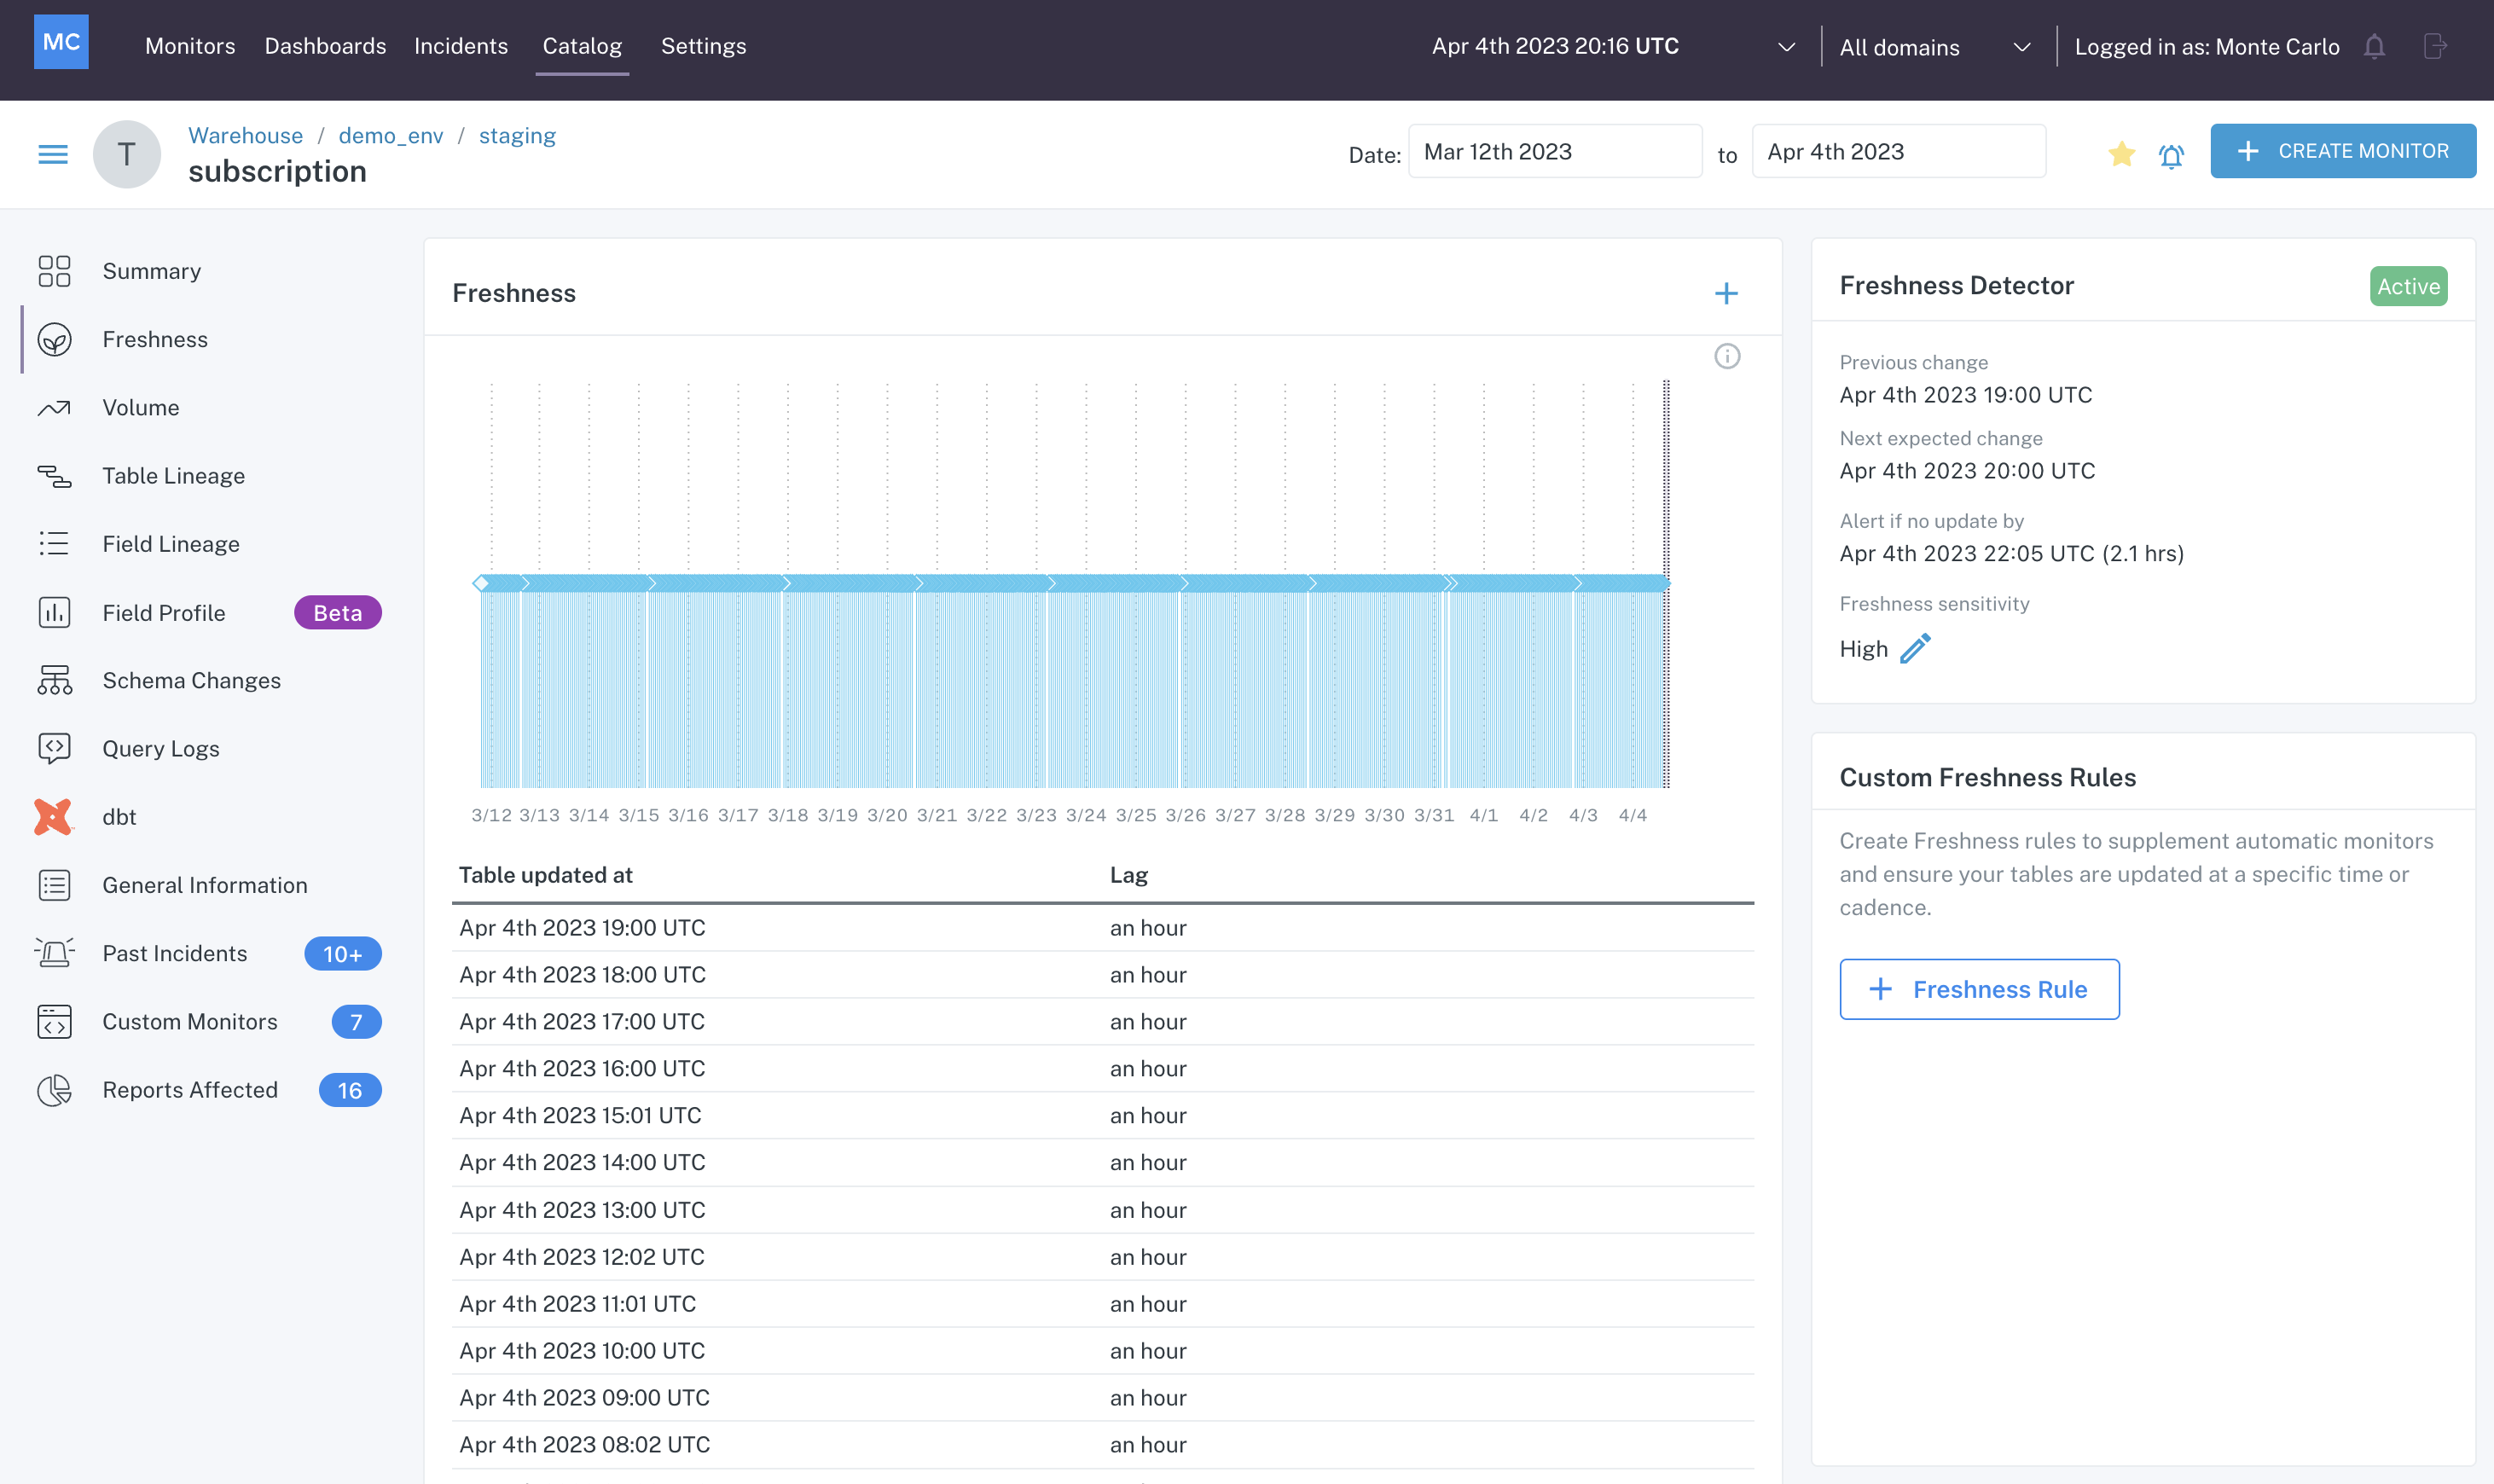Screen dimensions: 2494x1484
Task: Switch to the Monitors menu
Action: 190,46
